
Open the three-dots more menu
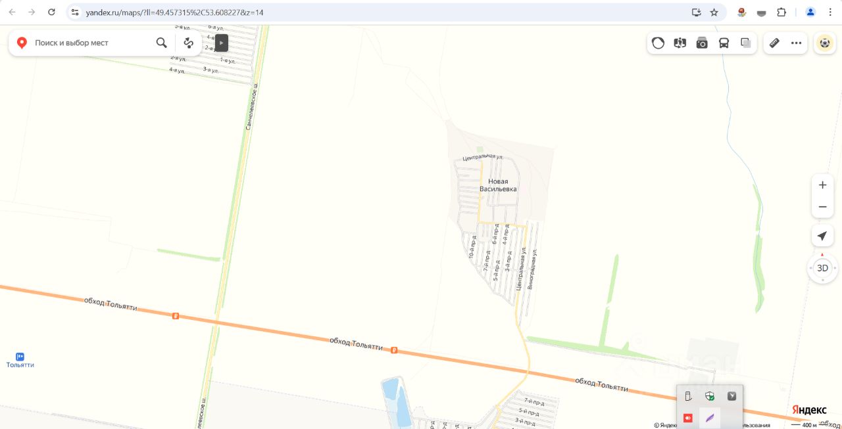tap(796, 43)
